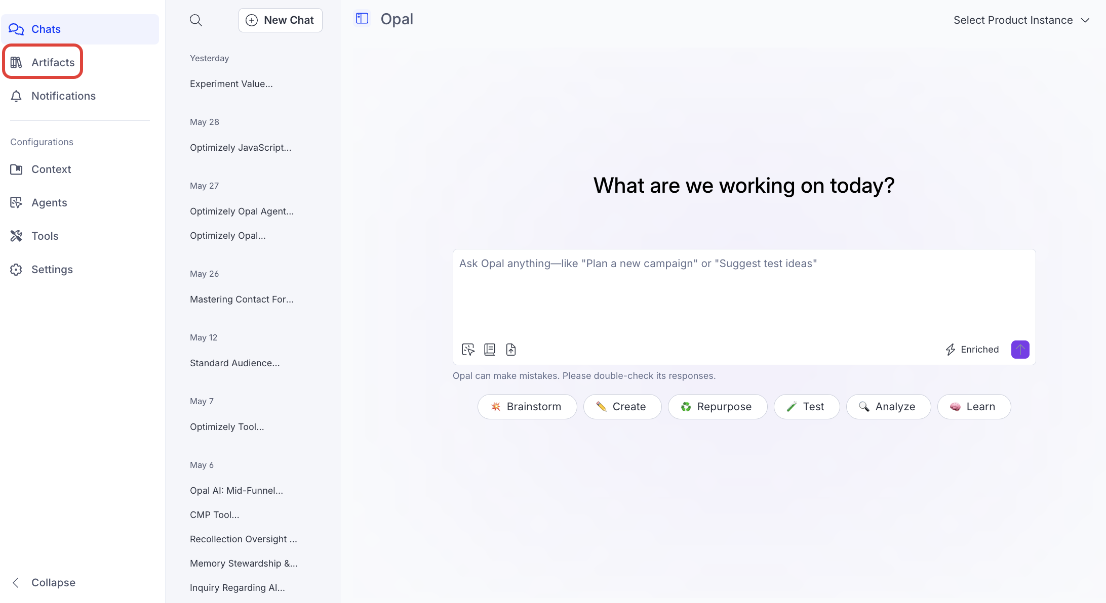Image resolution: width=1106 pixels, height=603 pixels.
Task: Open chat 'Mastering Contact For...'
Action: (x=242, y=299)
